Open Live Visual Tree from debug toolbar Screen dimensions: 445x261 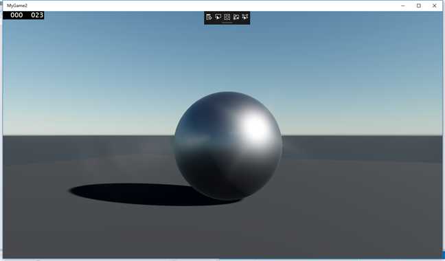click(209, 17)
